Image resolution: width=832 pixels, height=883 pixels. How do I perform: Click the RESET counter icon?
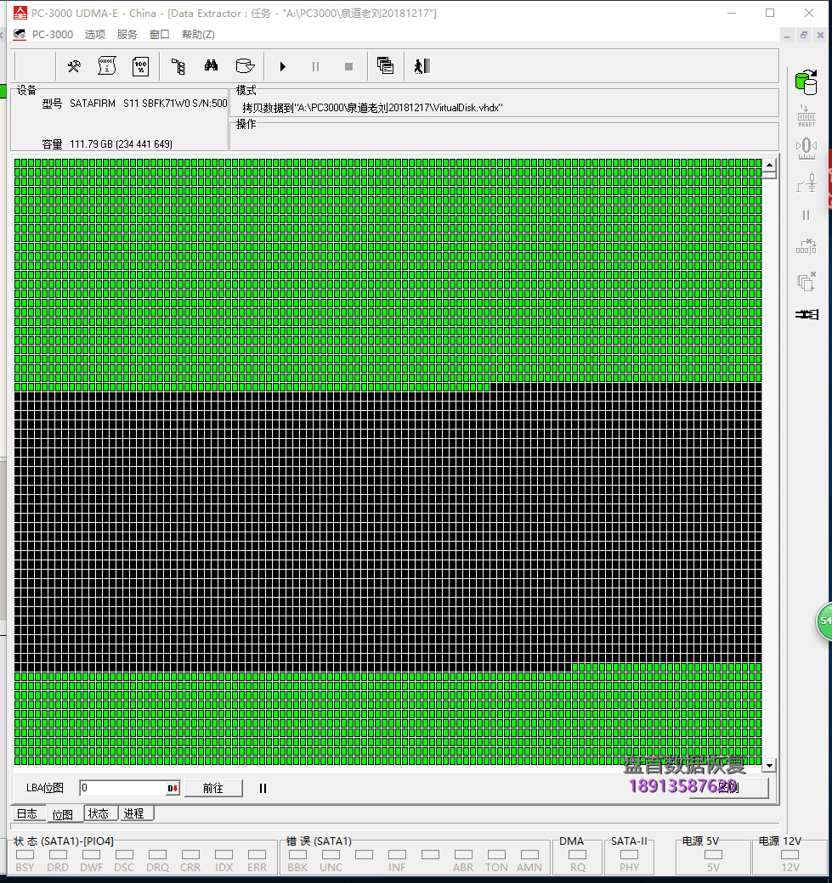click(x=807, y=116)
